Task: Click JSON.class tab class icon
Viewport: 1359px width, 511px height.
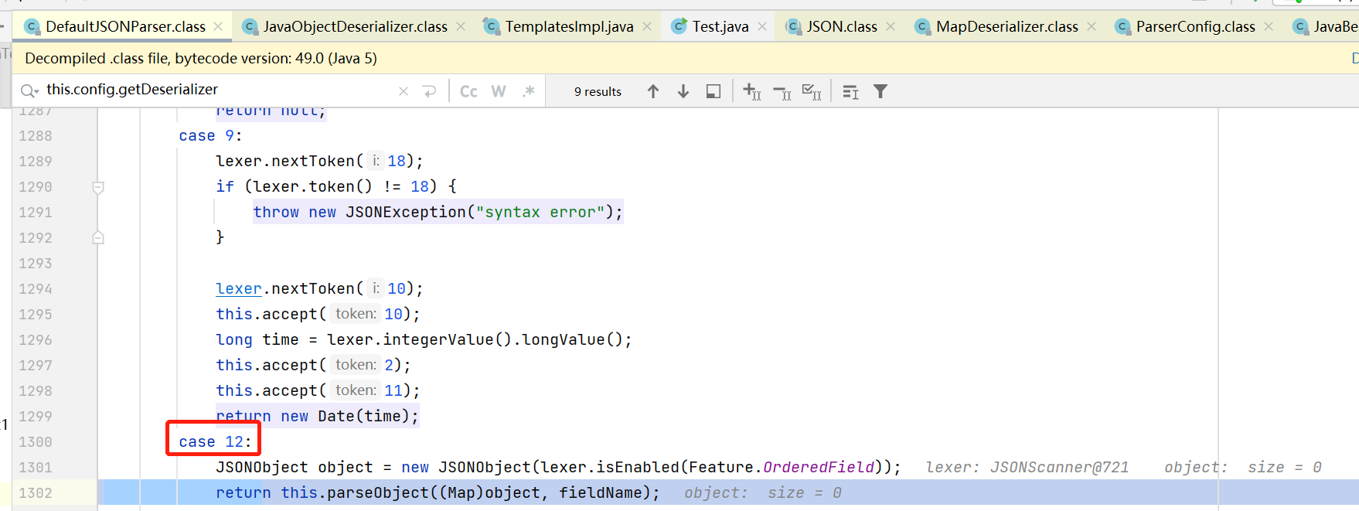Action: (x=793, y=26)
